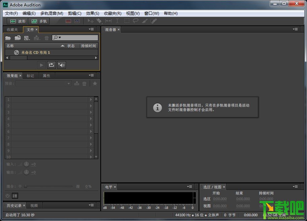
Task: Switch to the 标记 tab
Action: tap(30, 76)
